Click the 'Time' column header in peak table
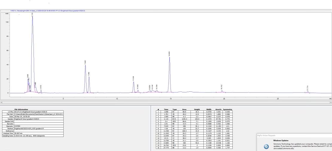This screenshot has width=332, height=151. coord(166,110)
